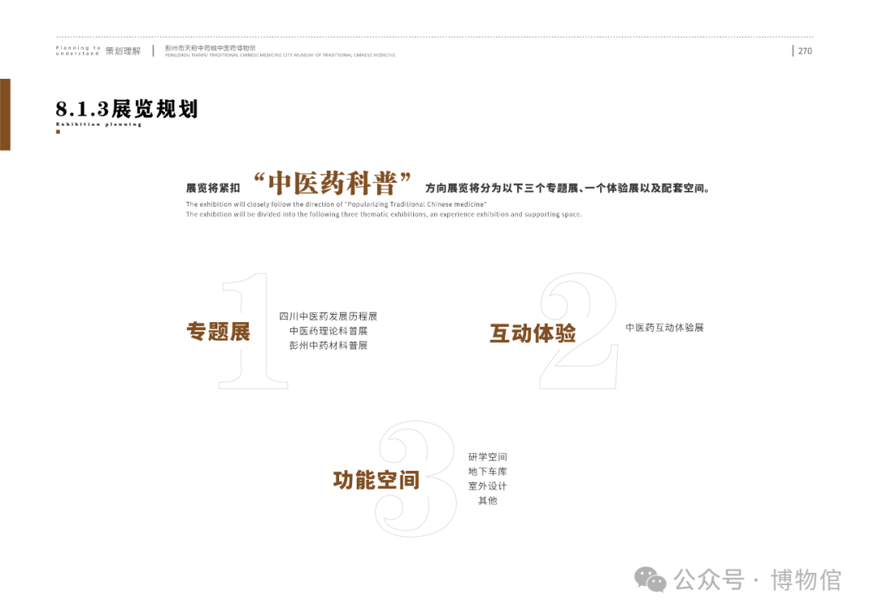Select the 专题展 category title
Viewport: 870px width, 615px height.
pos(218,332)
